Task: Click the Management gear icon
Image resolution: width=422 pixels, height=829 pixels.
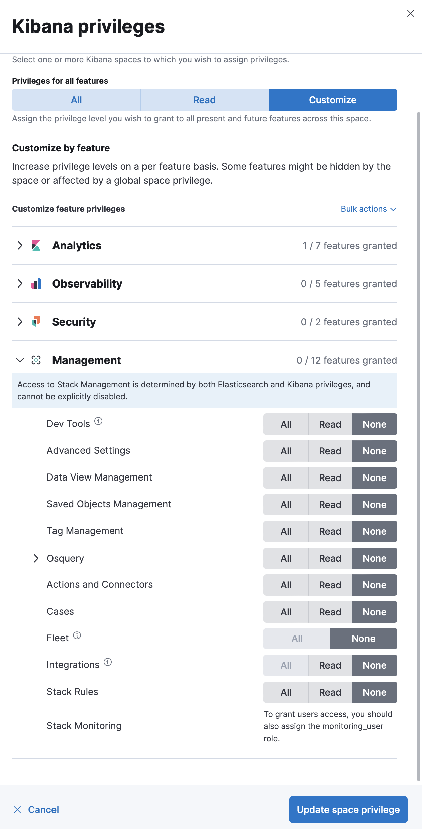Action: click(x=35, y=360)
